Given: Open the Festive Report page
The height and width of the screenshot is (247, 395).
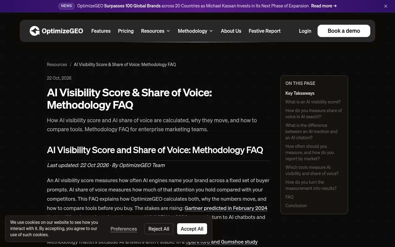Looking at the screenshot, I should (x=264, y=31).
